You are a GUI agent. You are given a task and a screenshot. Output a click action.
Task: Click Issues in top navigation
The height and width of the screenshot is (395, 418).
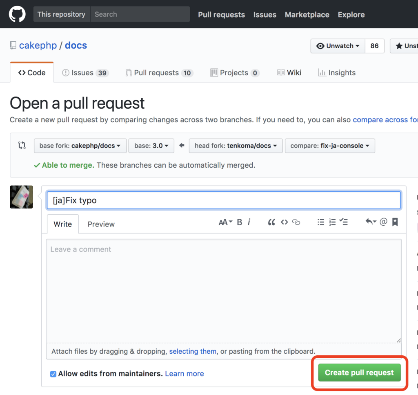(265, 14)
